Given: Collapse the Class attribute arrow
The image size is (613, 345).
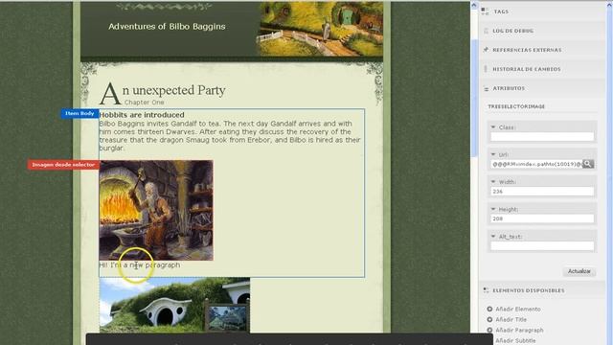Looking at the screenshot, I should 493,127.
